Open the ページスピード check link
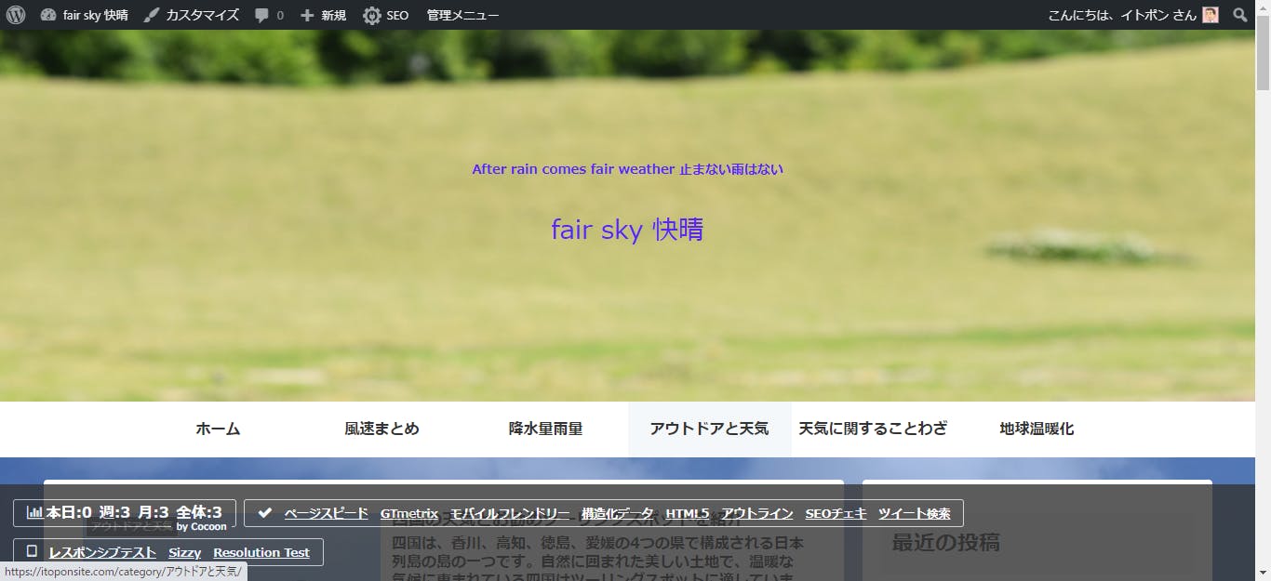The width and height of the screenshot is (1271, 581). [327, 513]
